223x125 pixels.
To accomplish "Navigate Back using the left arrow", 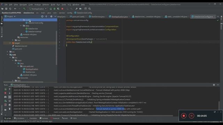I will coord(15,9).
